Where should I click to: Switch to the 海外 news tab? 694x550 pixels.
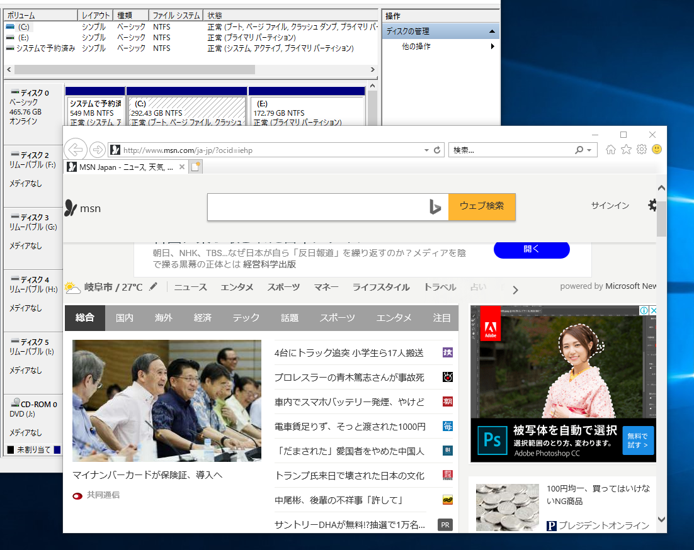[163, 317]
